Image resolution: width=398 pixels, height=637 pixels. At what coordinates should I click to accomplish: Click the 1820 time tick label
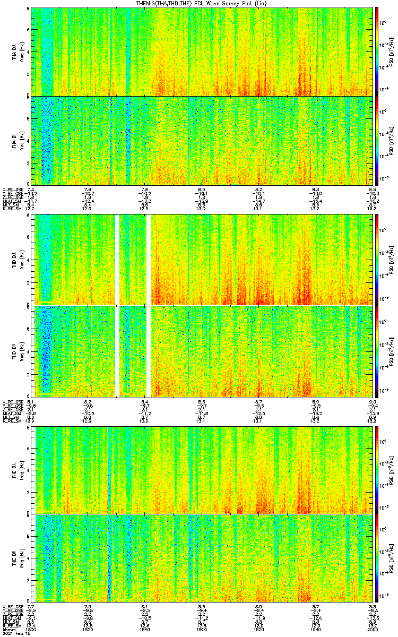coord(88,629)
